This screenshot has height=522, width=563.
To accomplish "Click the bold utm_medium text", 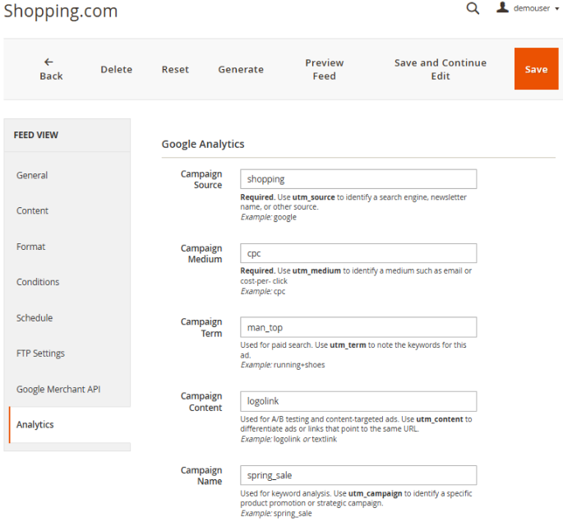I will 316,270.
